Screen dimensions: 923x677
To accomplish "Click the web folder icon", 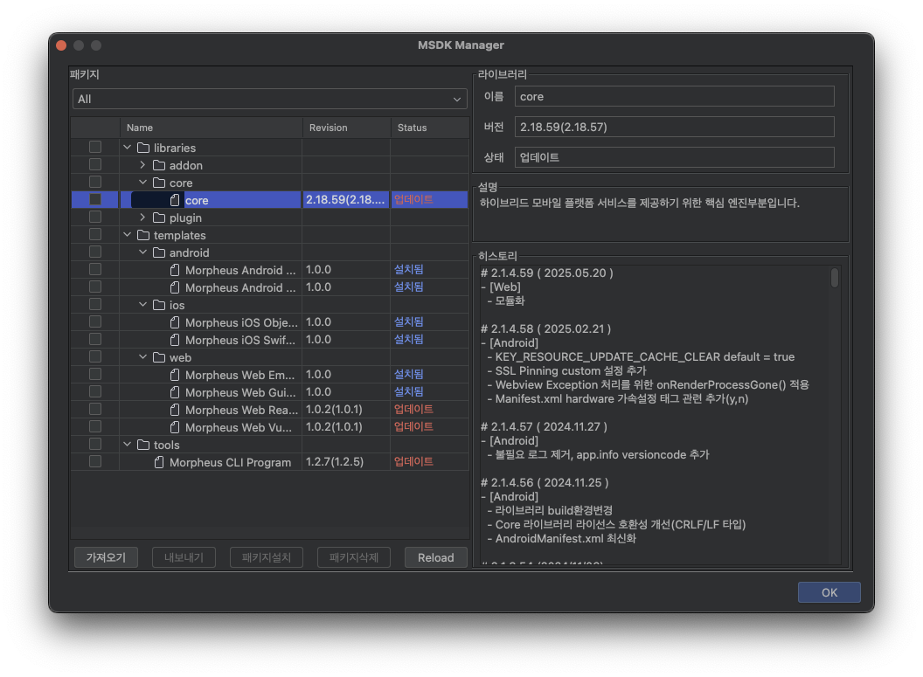I will [159, 357].
